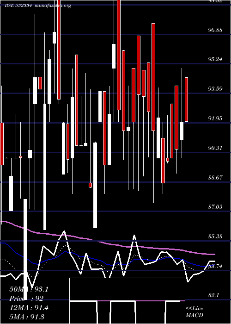231x324 pixels.
Task: Click the 'Price : 92' legend entry
Action: pyautogui.click(x=26, y=299)
